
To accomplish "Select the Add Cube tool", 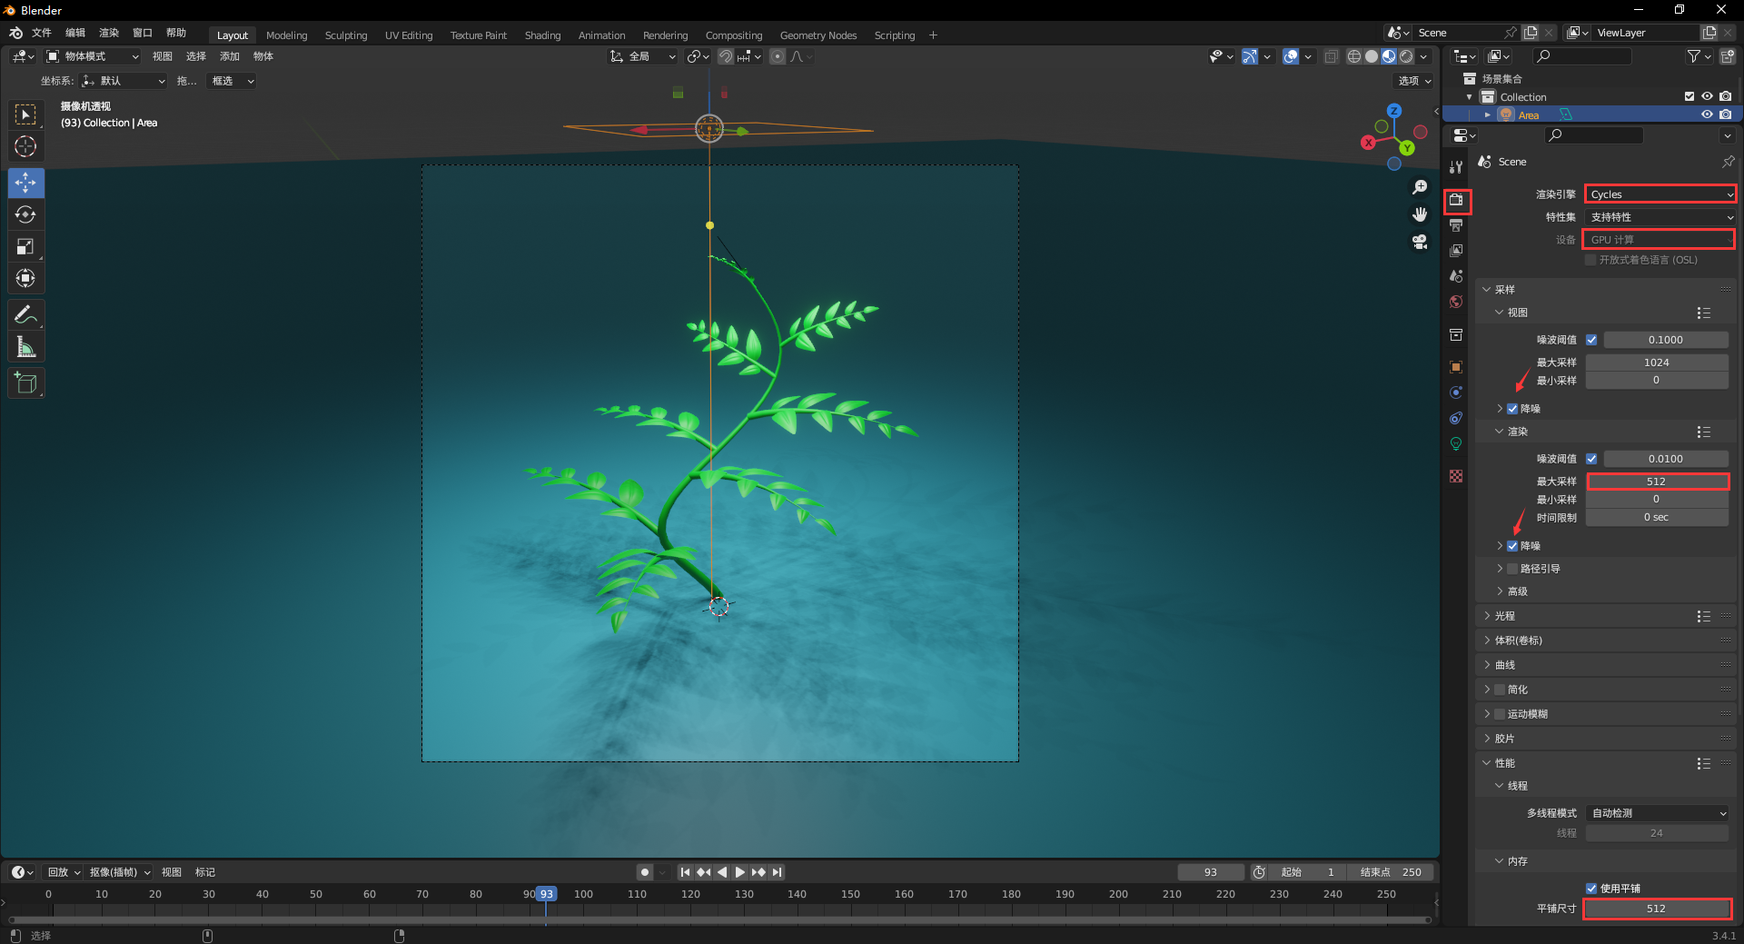I will click(25, 383).
